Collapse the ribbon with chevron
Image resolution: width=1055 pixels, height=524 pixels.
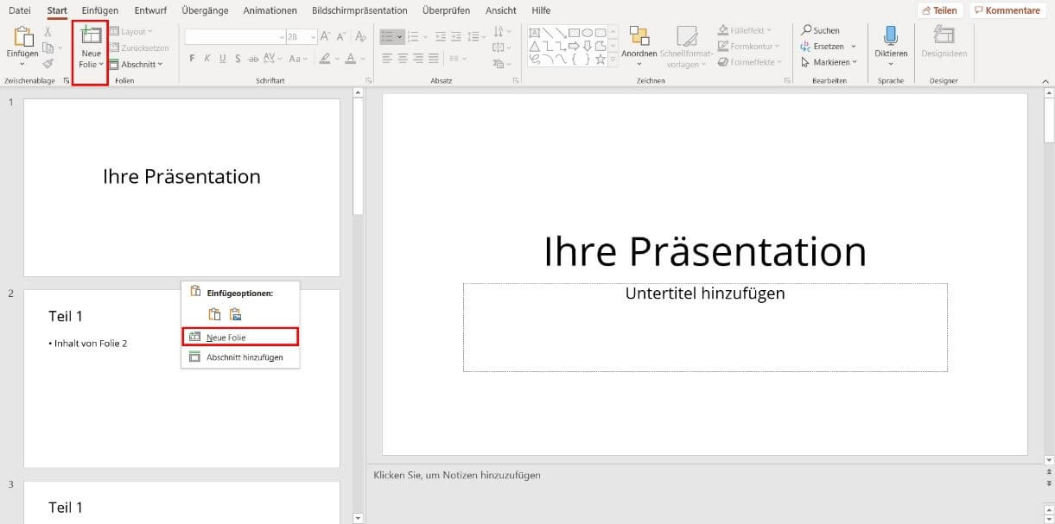(1047, 80)
